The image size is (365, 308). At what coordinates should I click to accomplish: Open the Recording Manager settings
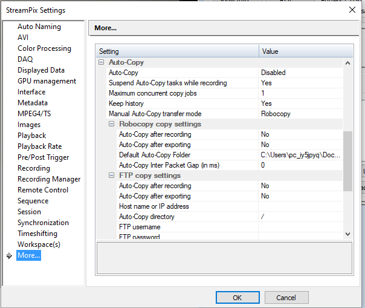point(48,179)
